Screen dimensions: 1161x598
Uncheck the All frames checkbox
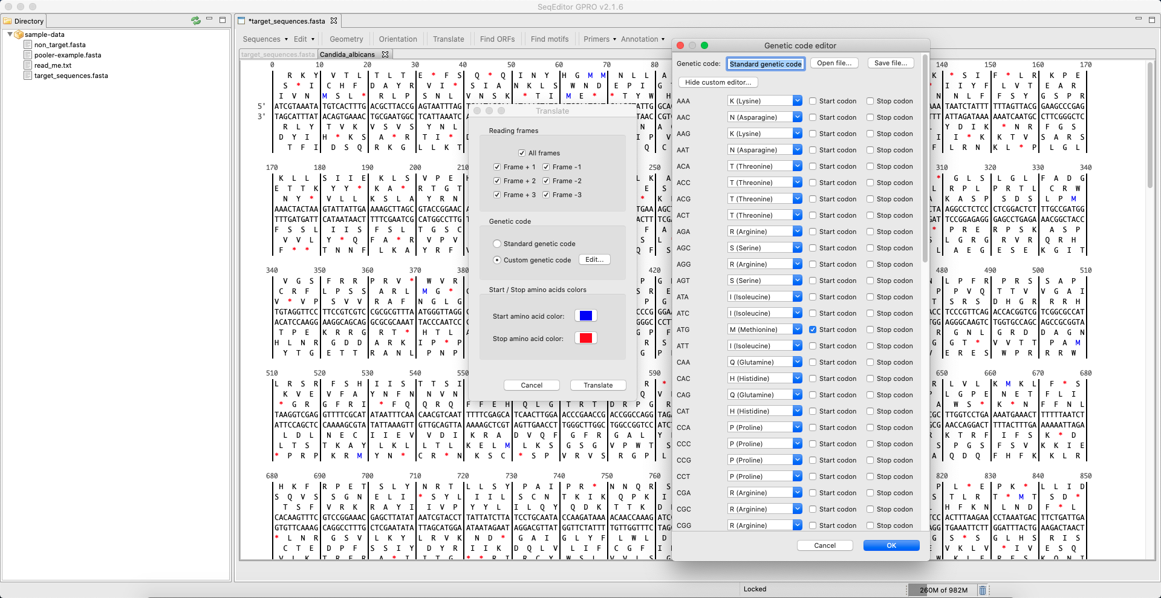pos(522,153)
